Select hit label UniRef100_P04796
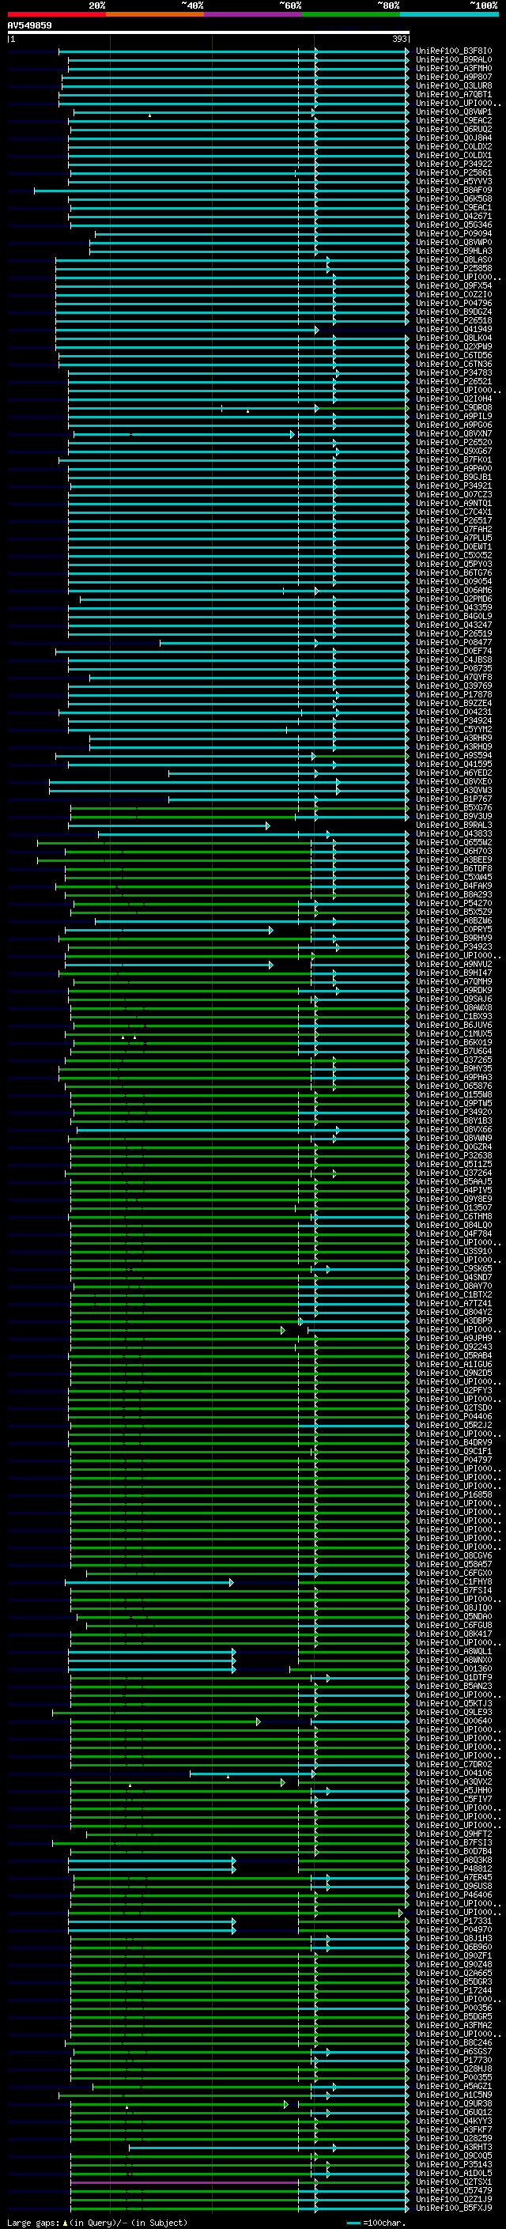The width and height of the screenshot is (506, 2229). [454, 303]
